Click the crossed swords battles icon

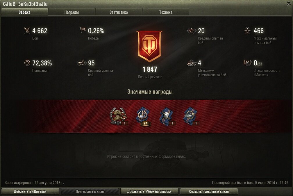pyautogui.click(x=27, y=31)
